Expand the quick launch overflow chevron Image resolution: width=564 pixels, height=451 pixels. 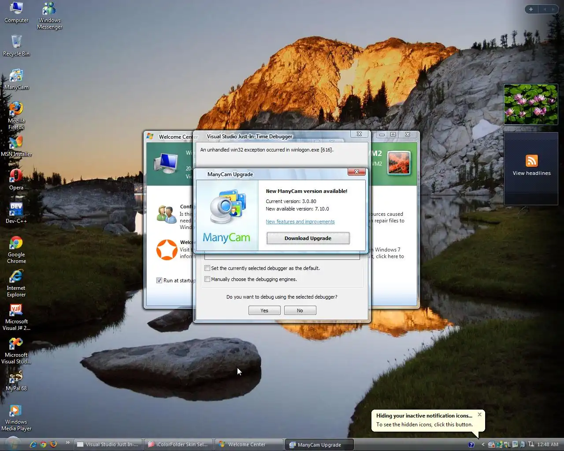[67, 443]
